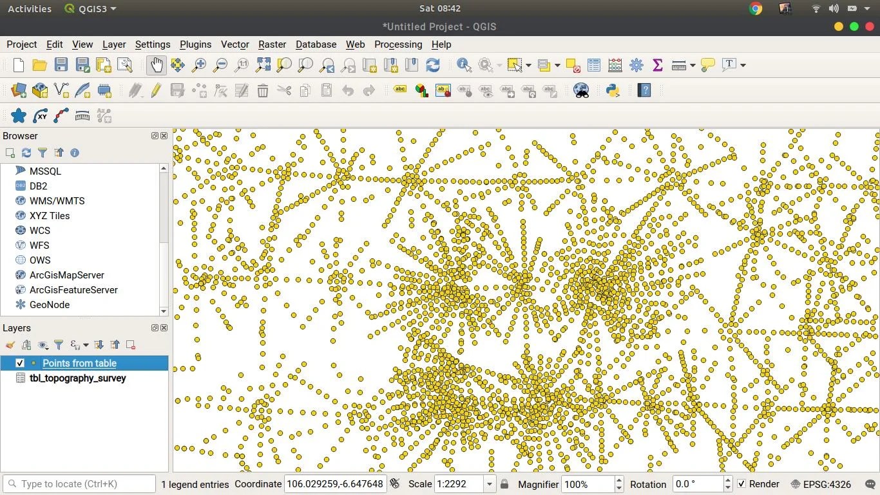
Task: Open the Measure tool dropdown arrow
Action: (693, 65)
